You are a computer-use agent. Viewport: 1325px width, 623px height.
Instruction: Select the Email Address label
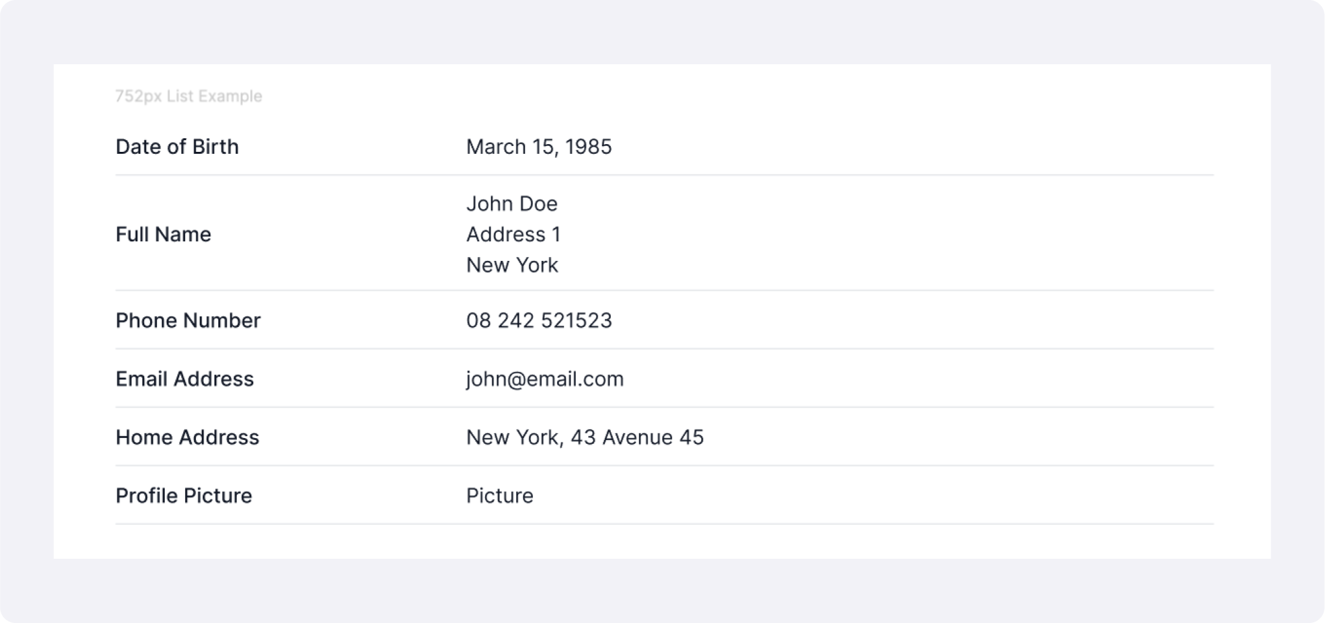[185, 379]
